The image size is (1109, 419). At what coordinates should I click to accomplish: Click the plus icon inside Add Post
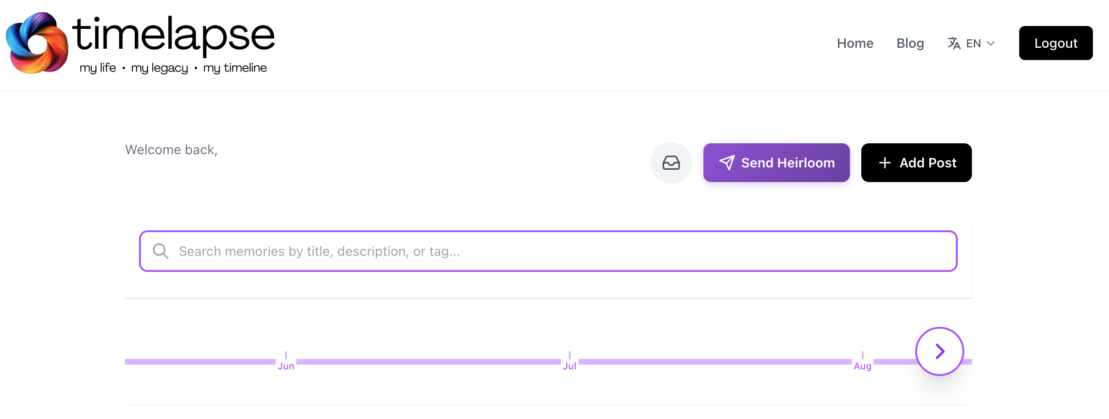coord(884,162)
